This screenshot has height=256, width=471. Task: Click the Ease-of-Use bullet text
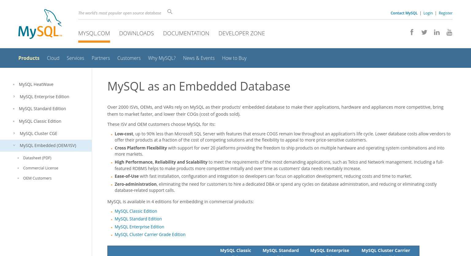(x=127, y=176)
